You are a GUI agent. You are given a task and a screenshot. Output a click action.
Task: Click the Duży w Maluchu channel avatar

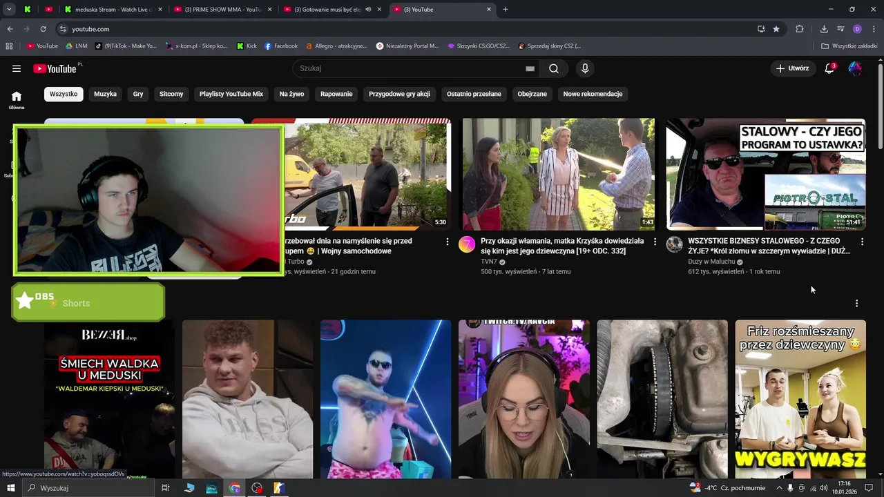tap(674, 244)
